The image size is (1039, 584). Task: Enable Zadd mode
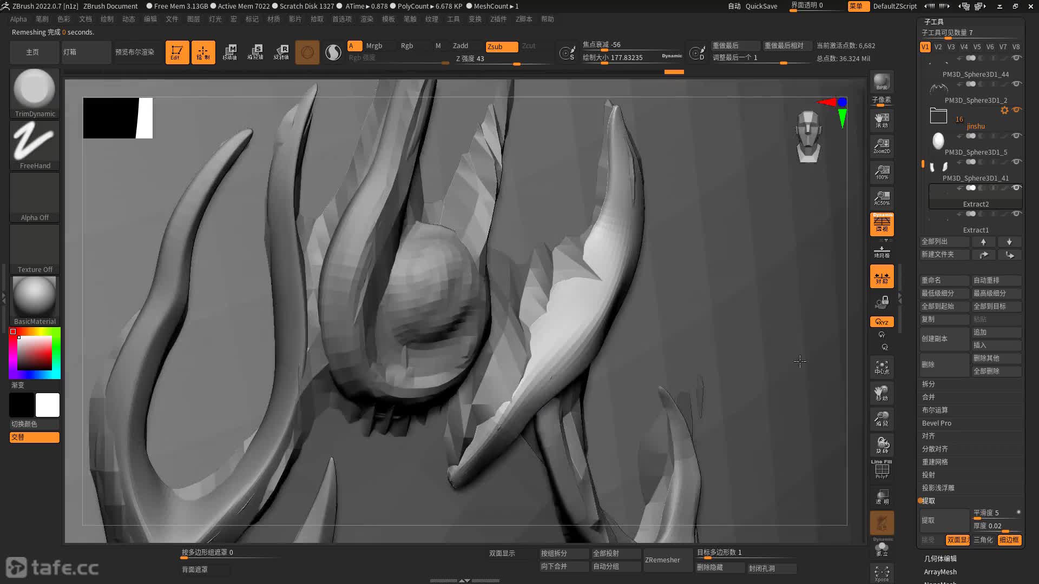pos(461,46)
